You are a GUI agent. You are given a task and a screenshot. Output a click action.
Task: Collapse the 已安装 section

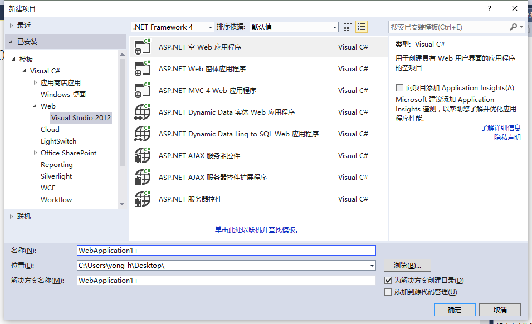pos(11,42)
